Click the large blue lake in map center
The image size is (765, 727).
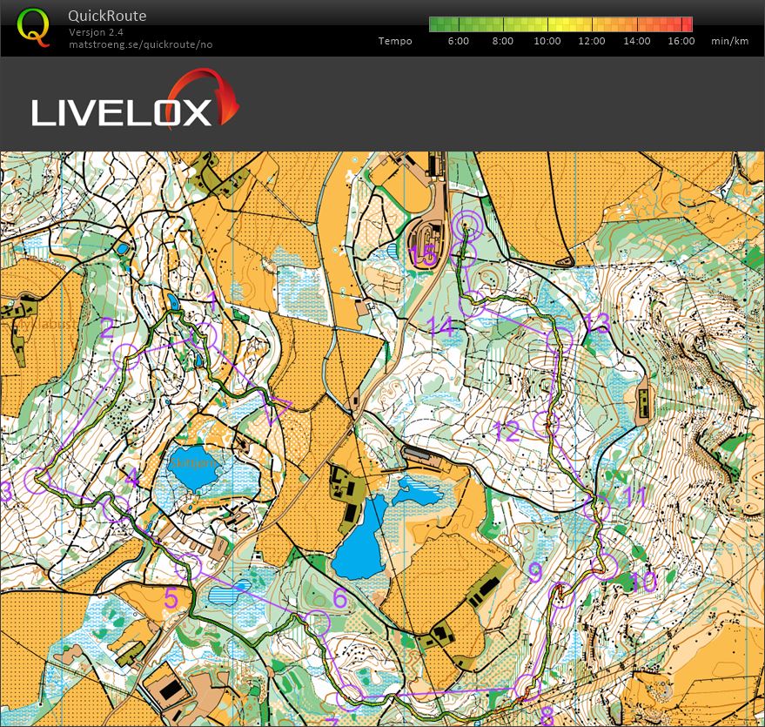coord(361,542)
